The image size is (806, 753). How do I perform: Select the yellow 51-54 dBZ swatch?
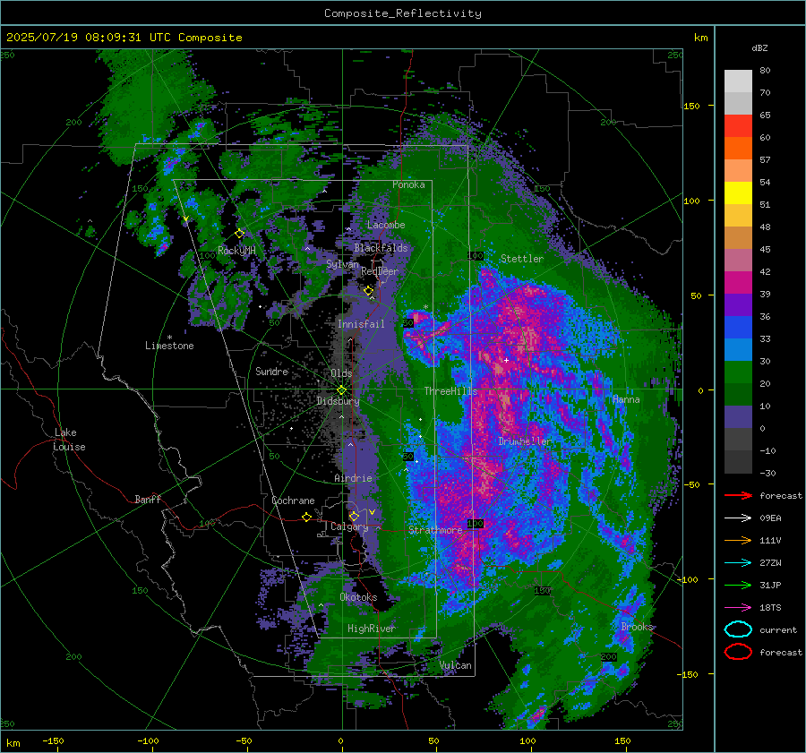tap(738, 193)
